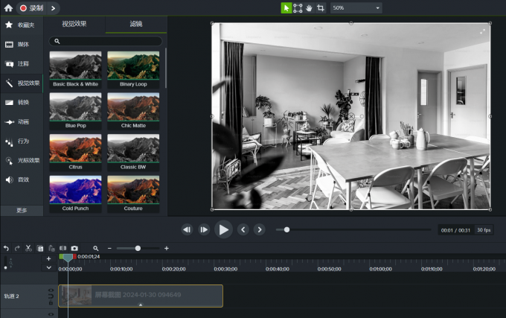The width and height of the screenshot is (506, 318).
Task: Undo the last action
Action: click(x=6, y=248)
